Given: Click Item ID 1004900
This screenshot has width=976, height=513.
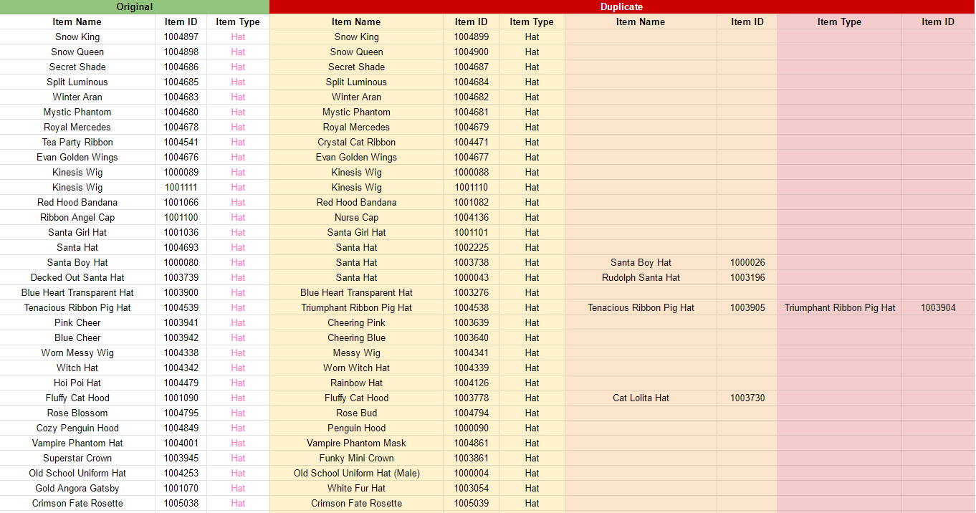Looking at the screenshot, I should click(471, 52).
